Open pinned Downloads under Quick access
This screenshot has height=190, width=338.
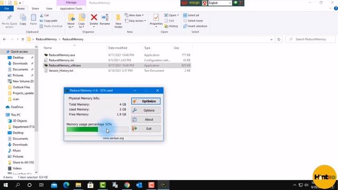pyautogui.click(x=20, y=63)
